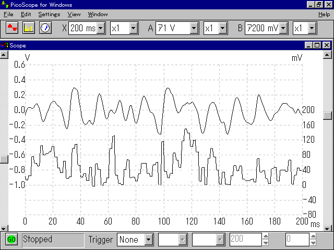Click the 120 value on mV axis
334x250 pixels.
pyautogui.click(x=308, y=140)
